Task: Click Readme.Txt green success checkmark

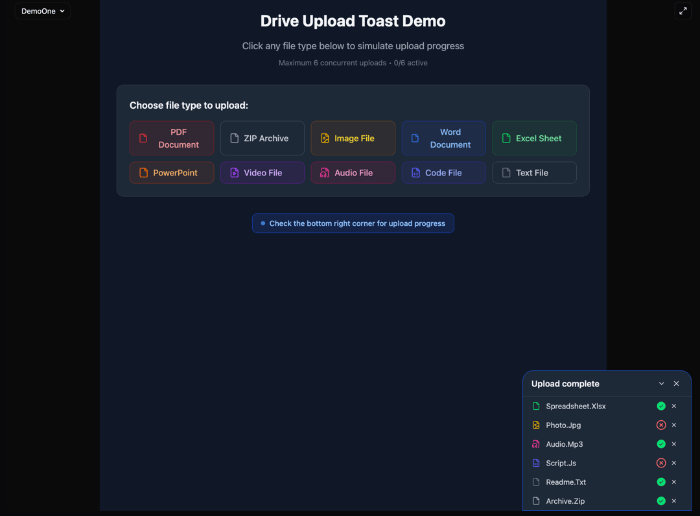Action: coord(661,482)
